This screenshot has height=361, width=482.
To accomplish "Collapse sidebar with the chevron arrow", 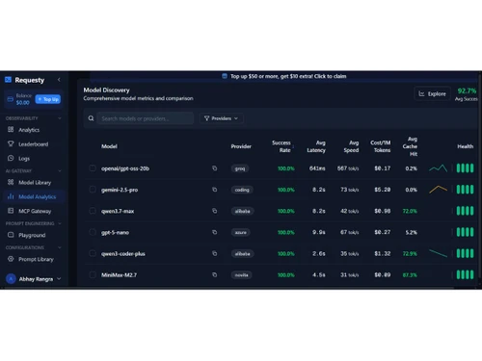I will coord(59,80).
